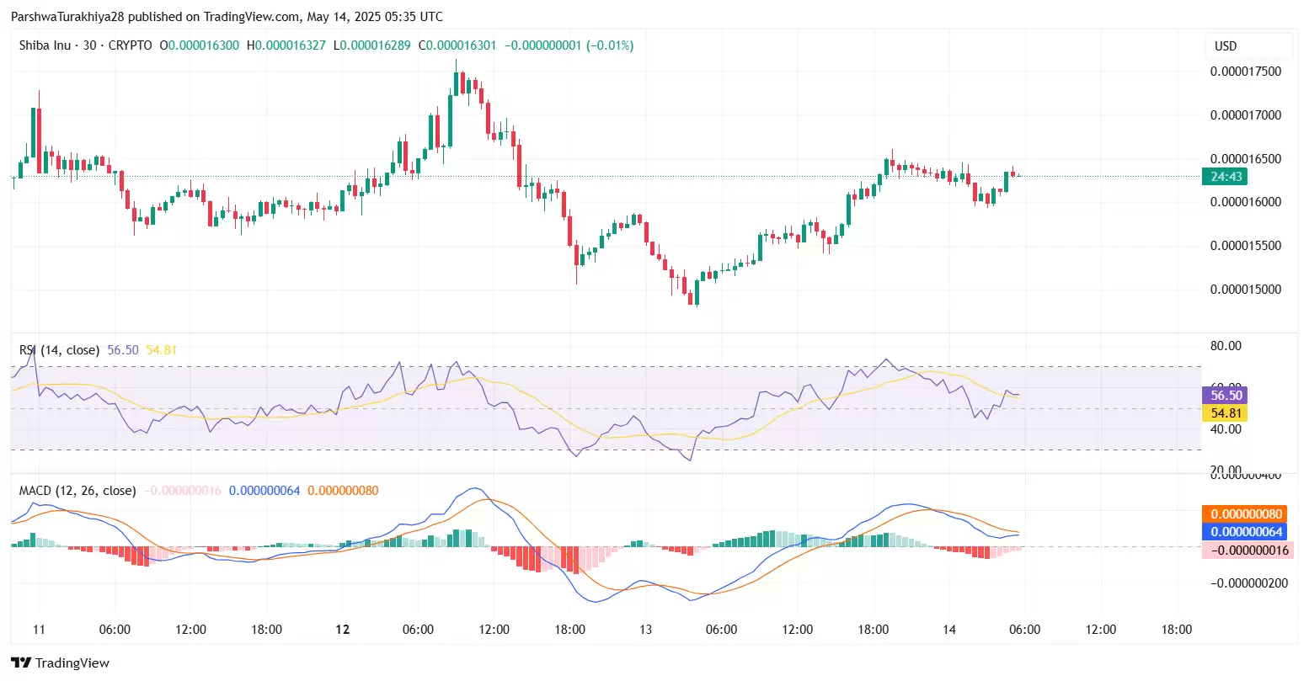Select the Shiba Inu symbol name
The height and width of the screenshot is (681, 1309).
(45, 45)
